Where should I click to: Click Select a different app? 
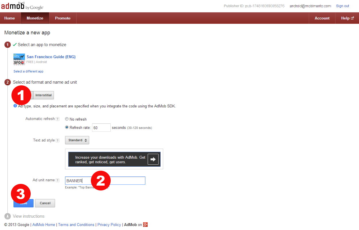tap(28, 71)
